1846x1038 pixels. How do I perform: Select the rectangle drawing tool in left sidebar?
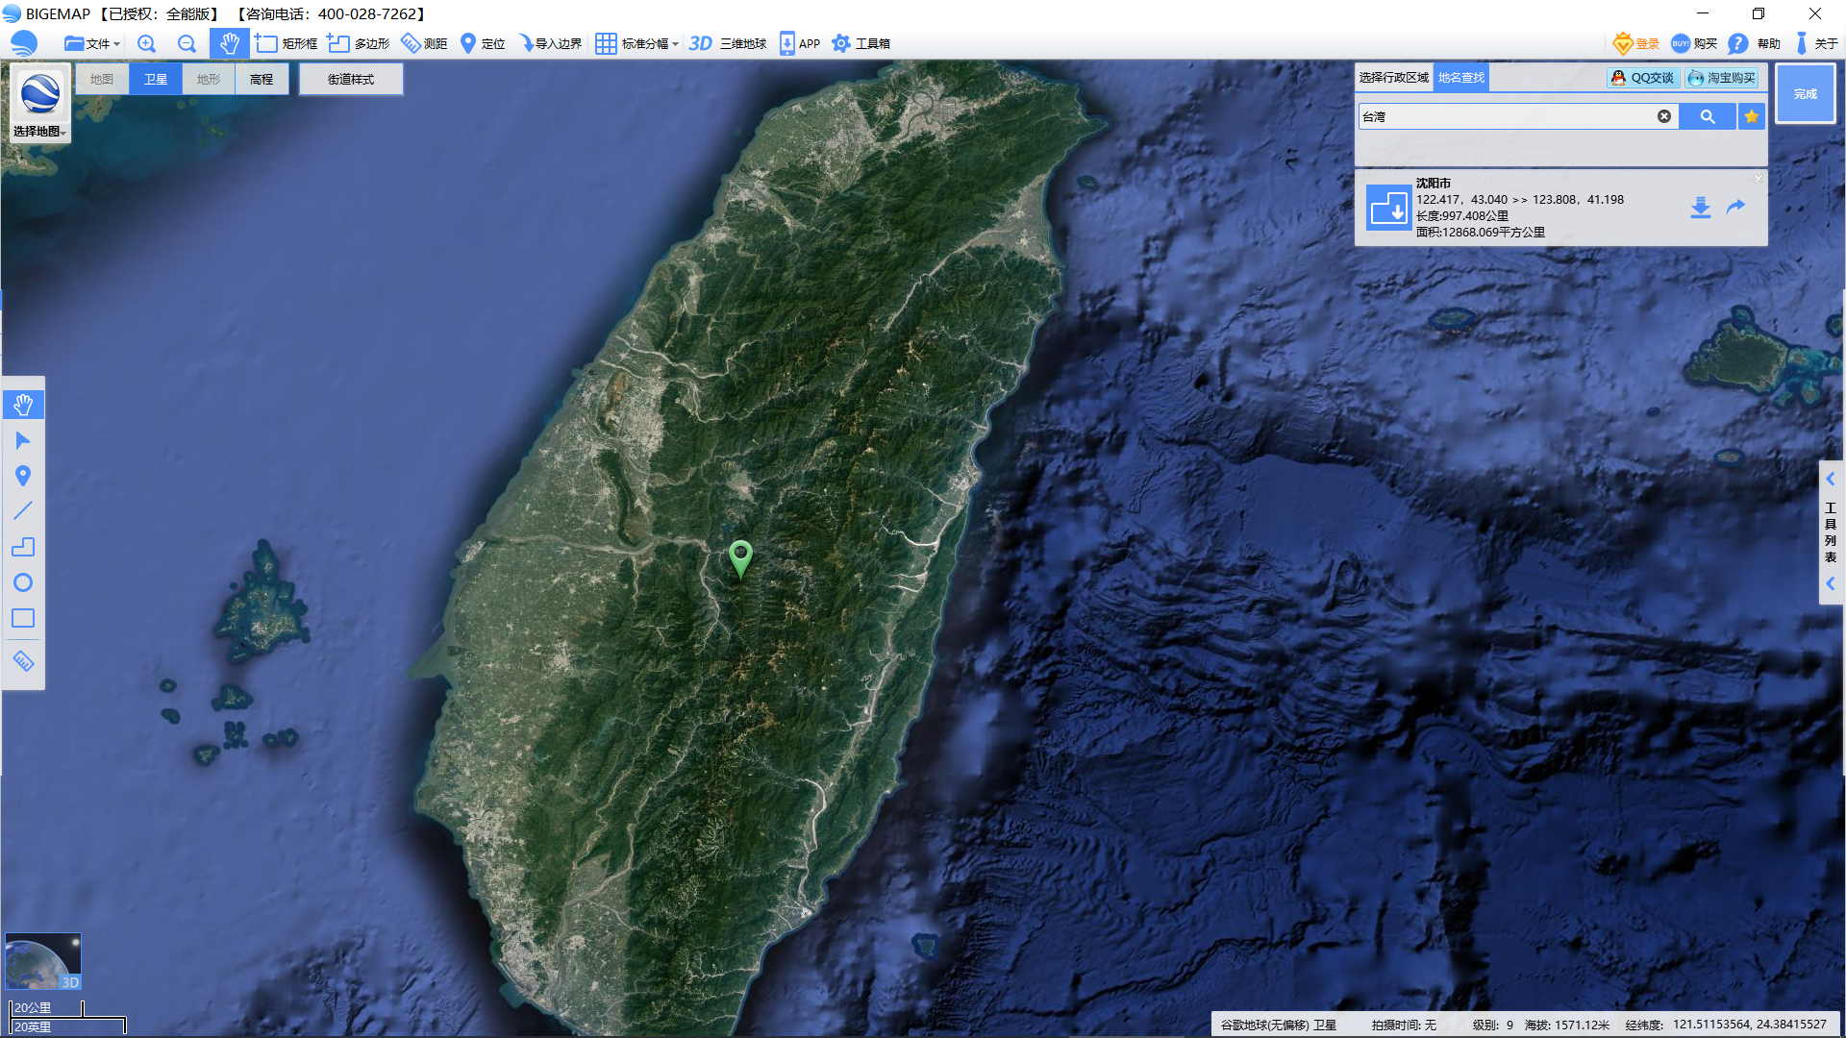click(23, 618)
